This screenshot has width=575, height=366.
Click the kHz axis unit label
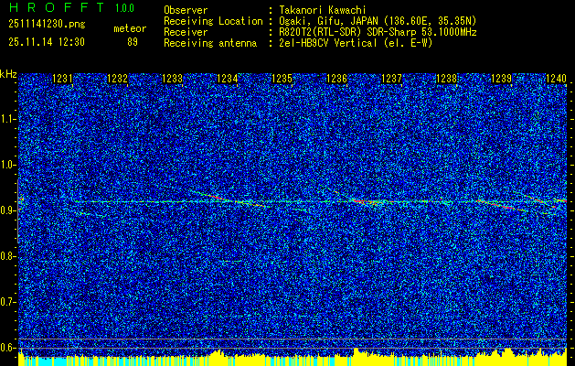coord(8,74)
